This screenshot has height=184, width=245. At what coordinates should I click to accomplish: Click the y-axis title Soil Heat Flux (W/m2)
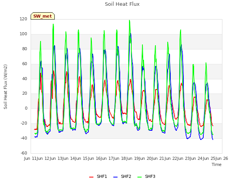(x=5, y=87)
